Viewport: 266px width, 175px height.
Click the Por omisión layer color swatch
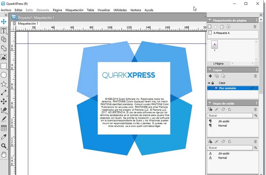tap(216, 88)
